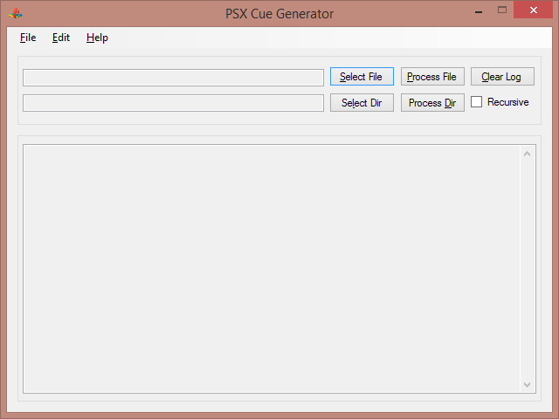Choose a folder via Select Dir

tap(362, 103)
